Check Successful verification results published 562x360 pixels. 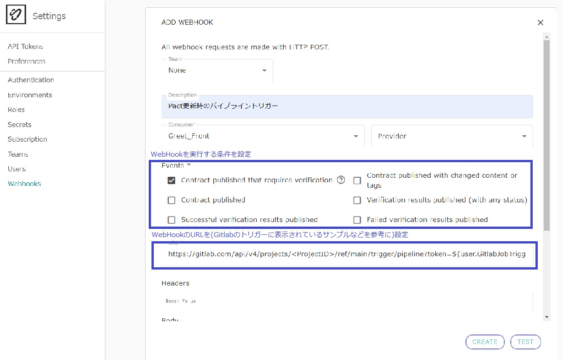tap(172, 220)
